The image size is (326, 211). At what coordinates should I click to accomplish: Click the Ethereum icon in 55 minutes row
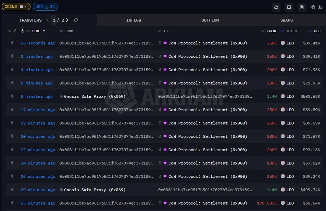[12, 203]
